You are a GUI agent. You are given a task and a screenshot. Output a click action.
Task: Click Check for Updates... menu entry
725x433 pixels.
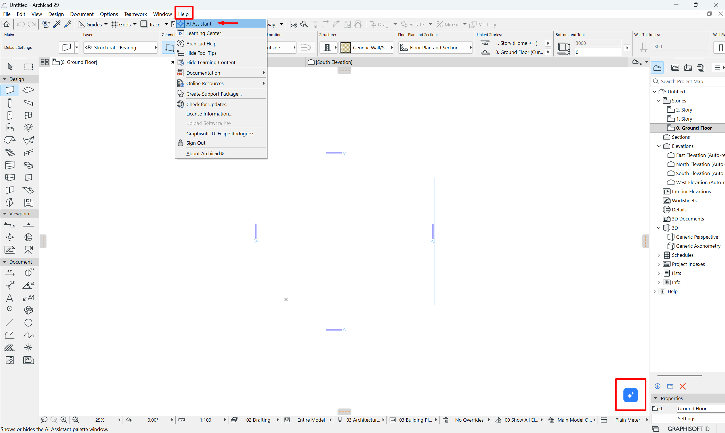(208, 104)
